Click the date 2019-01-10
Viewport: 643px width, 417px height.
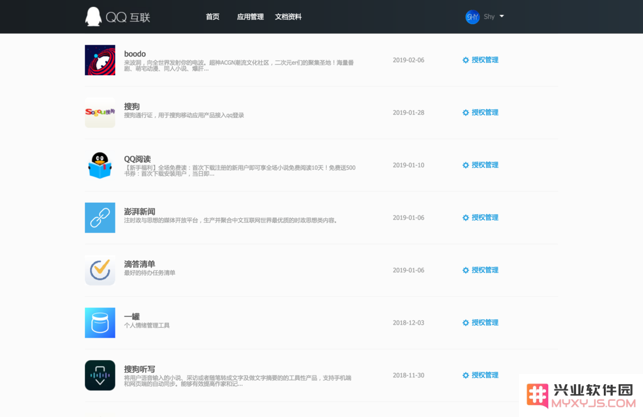408,165
